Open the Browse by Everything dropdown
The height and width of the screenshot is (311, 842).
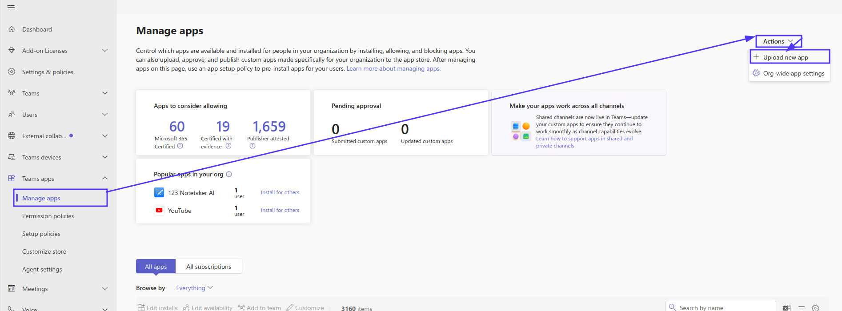(x=194, y=288)
